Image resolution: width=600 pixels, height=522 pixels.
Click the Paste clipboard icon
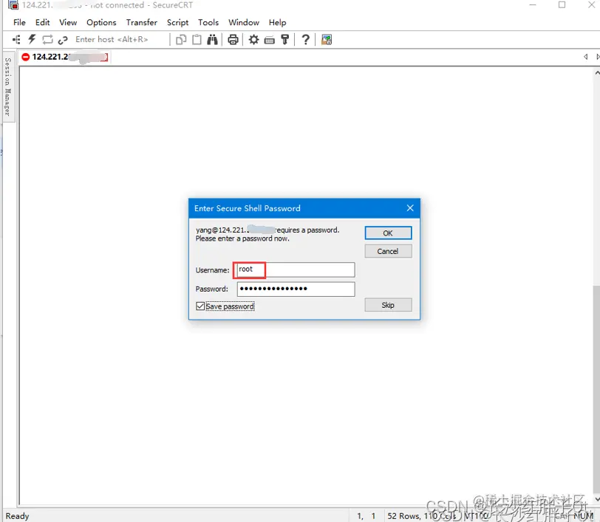(x=197, y=39)
